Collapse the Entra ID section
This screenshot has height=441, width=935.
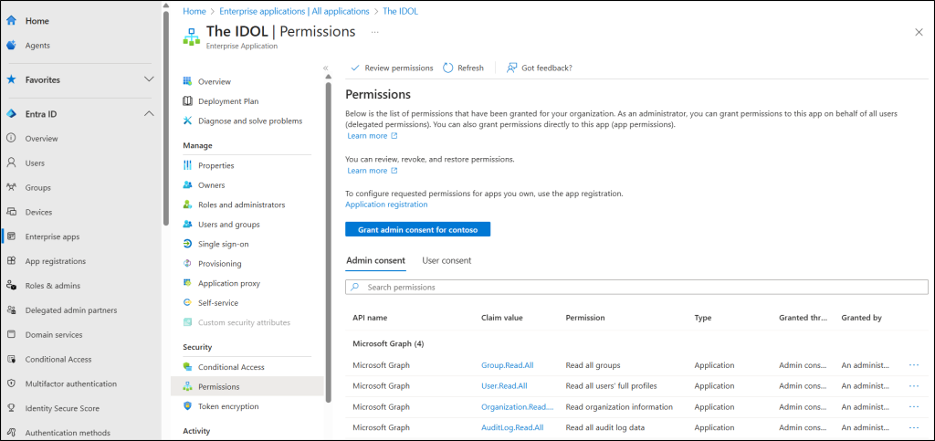(x=149, y=113)
